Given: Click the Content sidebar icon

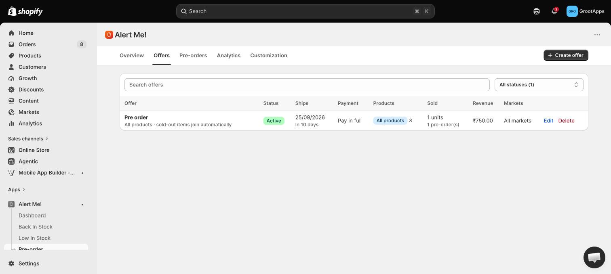Looking at the screenshot, I should 11,101.
